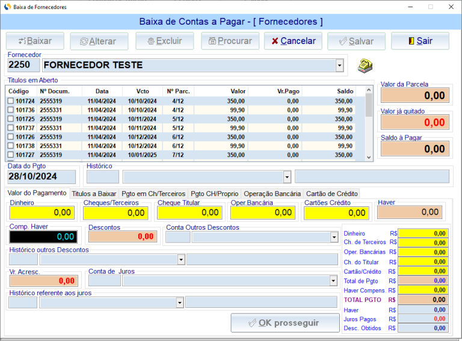Check the box for title 101724
This screenshot has width=462, height=341.
pos(10,101)
